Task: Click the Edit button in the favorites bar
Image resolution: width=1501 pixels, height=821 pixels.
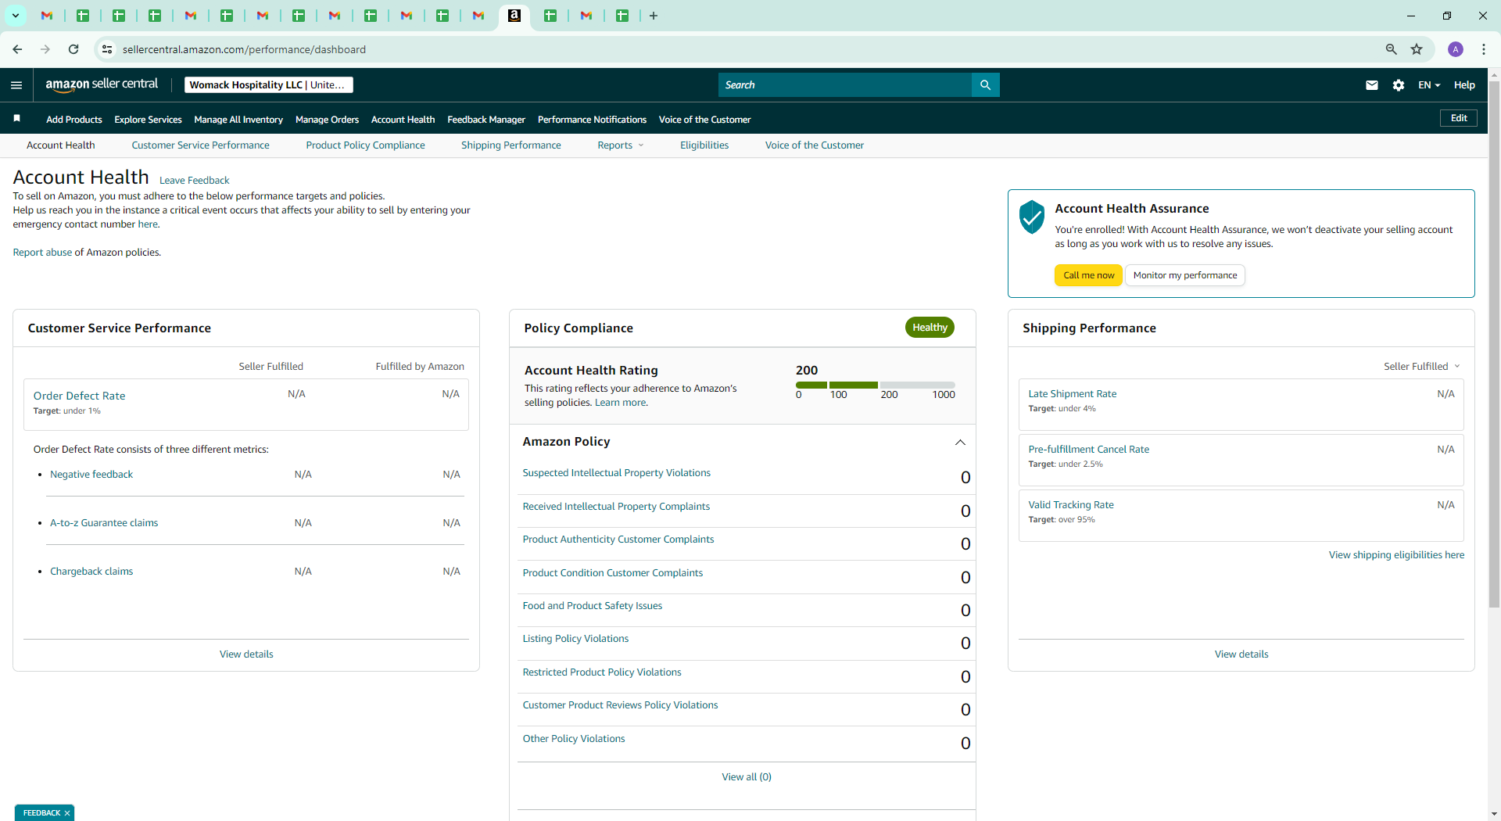Action: [x=1459, y=118]
